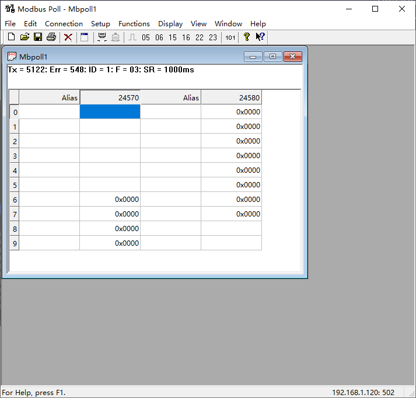The width and height of the screenshot is (416, 398).
Task: Open the Connection menu
Action: pyautogui.click(x=64, y=24)
